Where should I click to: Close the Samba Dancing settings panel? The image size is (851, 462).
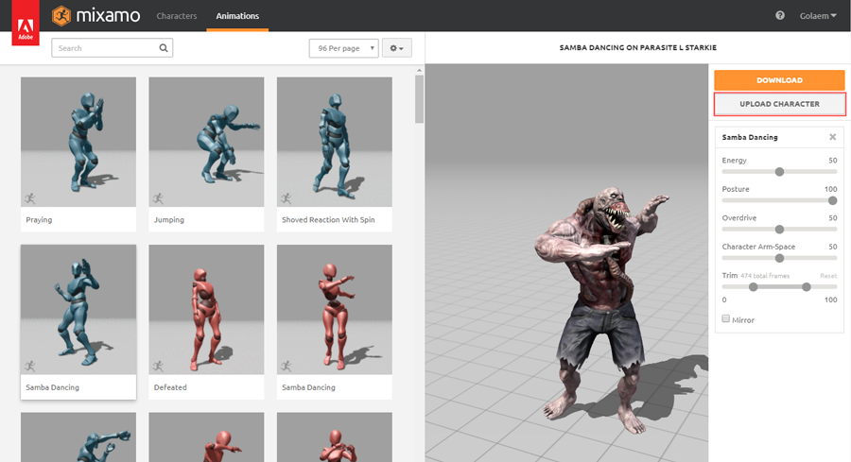(x=832, y=137)
